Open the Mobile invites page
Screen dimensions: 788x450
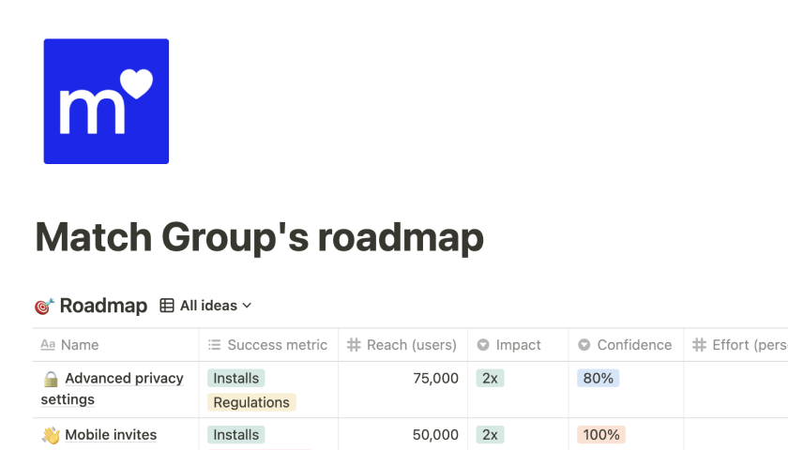[111, 435]
